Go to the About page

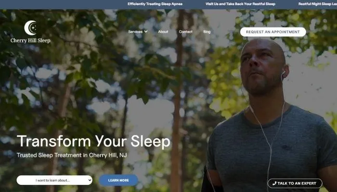(x=163, y=32)
